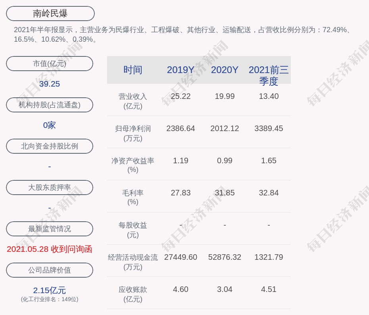Click the 时间 table header
Screen dimensions: 369x315
[133, 70]
